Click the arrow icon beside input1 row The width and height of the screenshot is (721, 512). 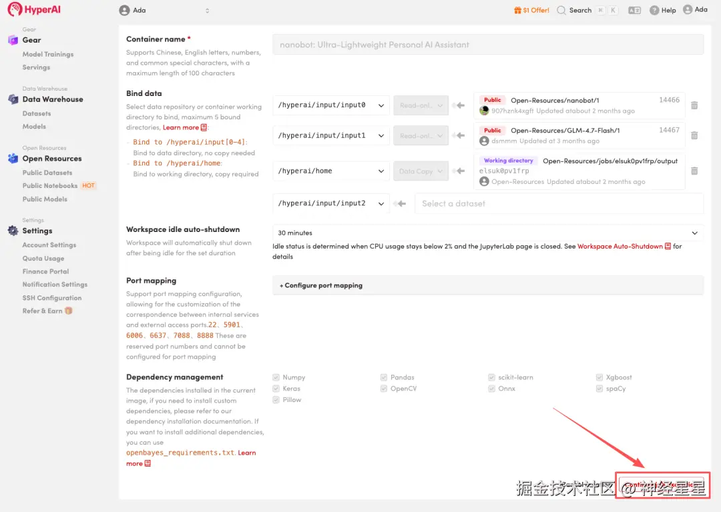tap(459, 135)
